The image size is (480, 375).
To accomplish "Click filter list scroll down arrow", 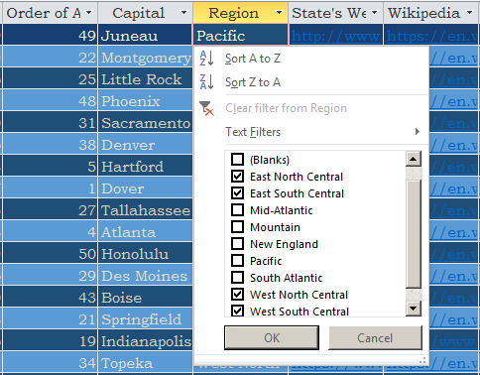I will (x=414, y=309).
